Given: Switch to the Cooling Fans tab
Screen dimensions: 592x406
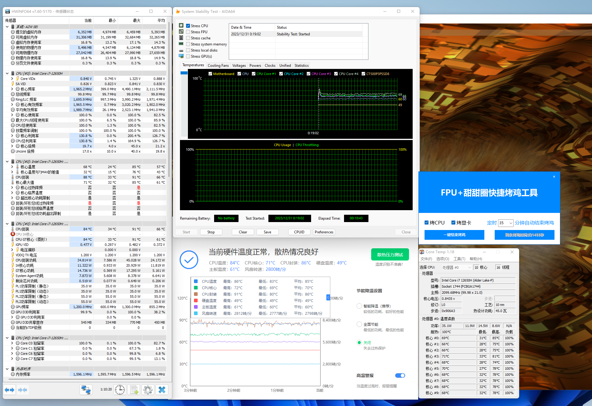Looking at the screenshot, I should (218, 66).
